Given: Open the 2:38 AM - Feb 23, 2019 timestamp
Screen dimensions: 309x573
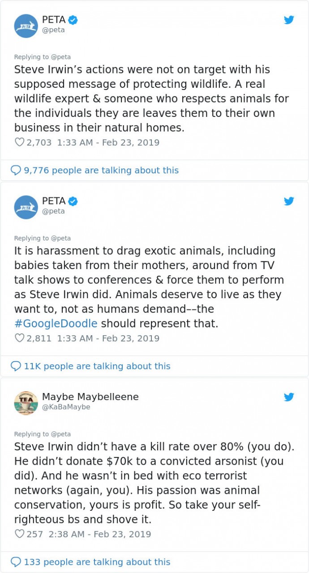Looking at the screenshot, I should [99, 534].
